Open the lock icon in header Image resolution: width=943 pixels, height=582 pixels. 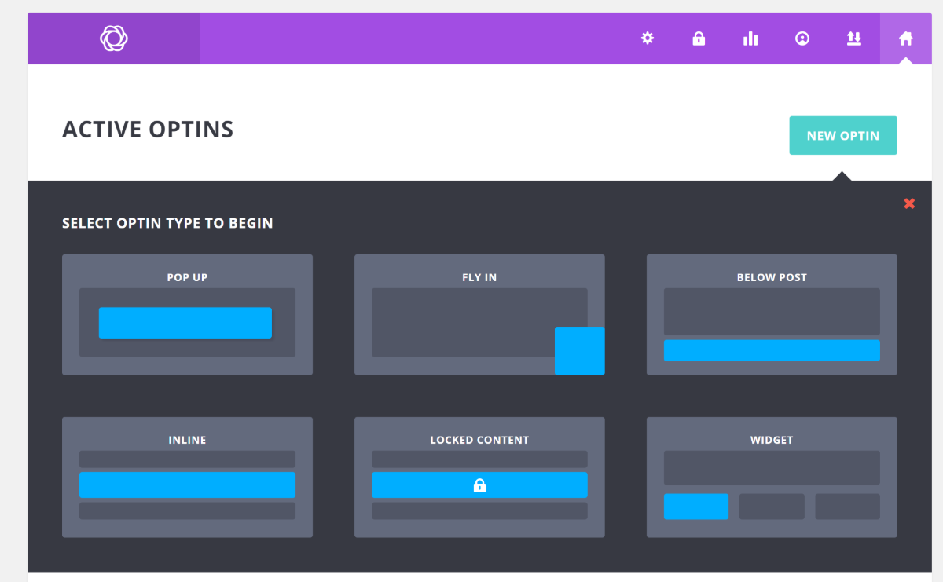(x=699, y=38)
